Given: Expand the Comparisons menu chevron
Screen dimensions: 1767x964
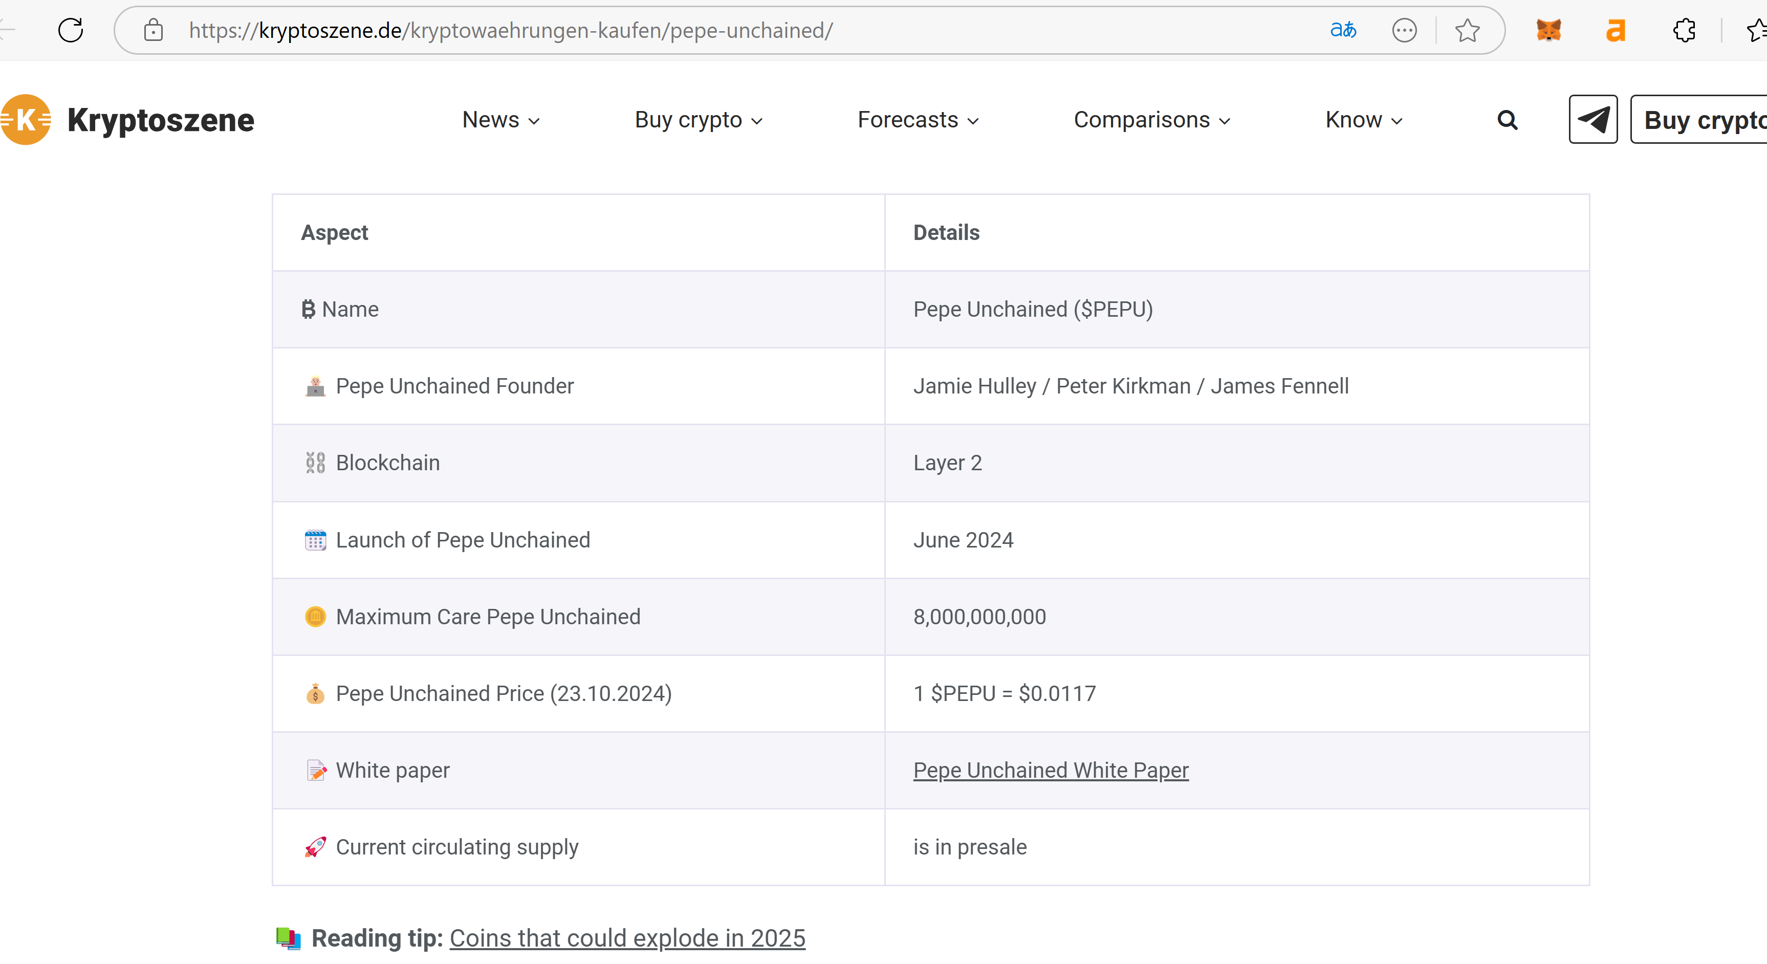Looking at the screenshot, I should (1225, 121).
